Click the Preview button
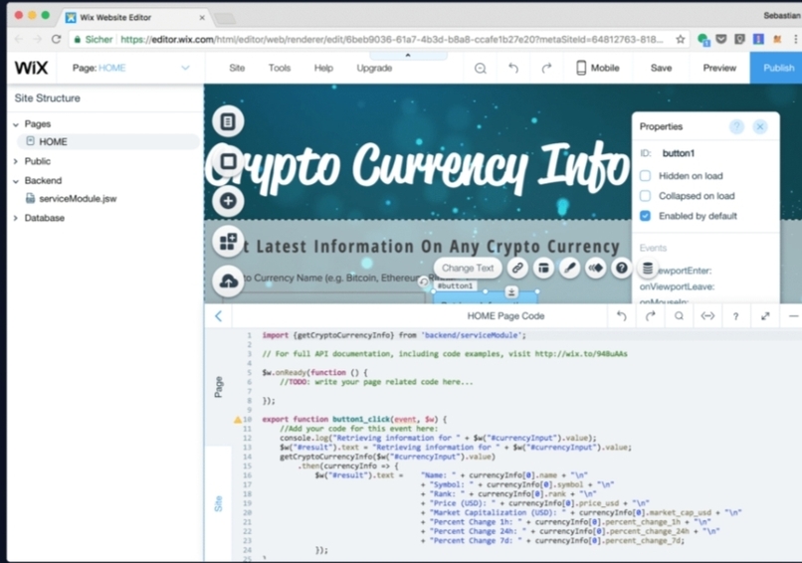 pos(719,68)
